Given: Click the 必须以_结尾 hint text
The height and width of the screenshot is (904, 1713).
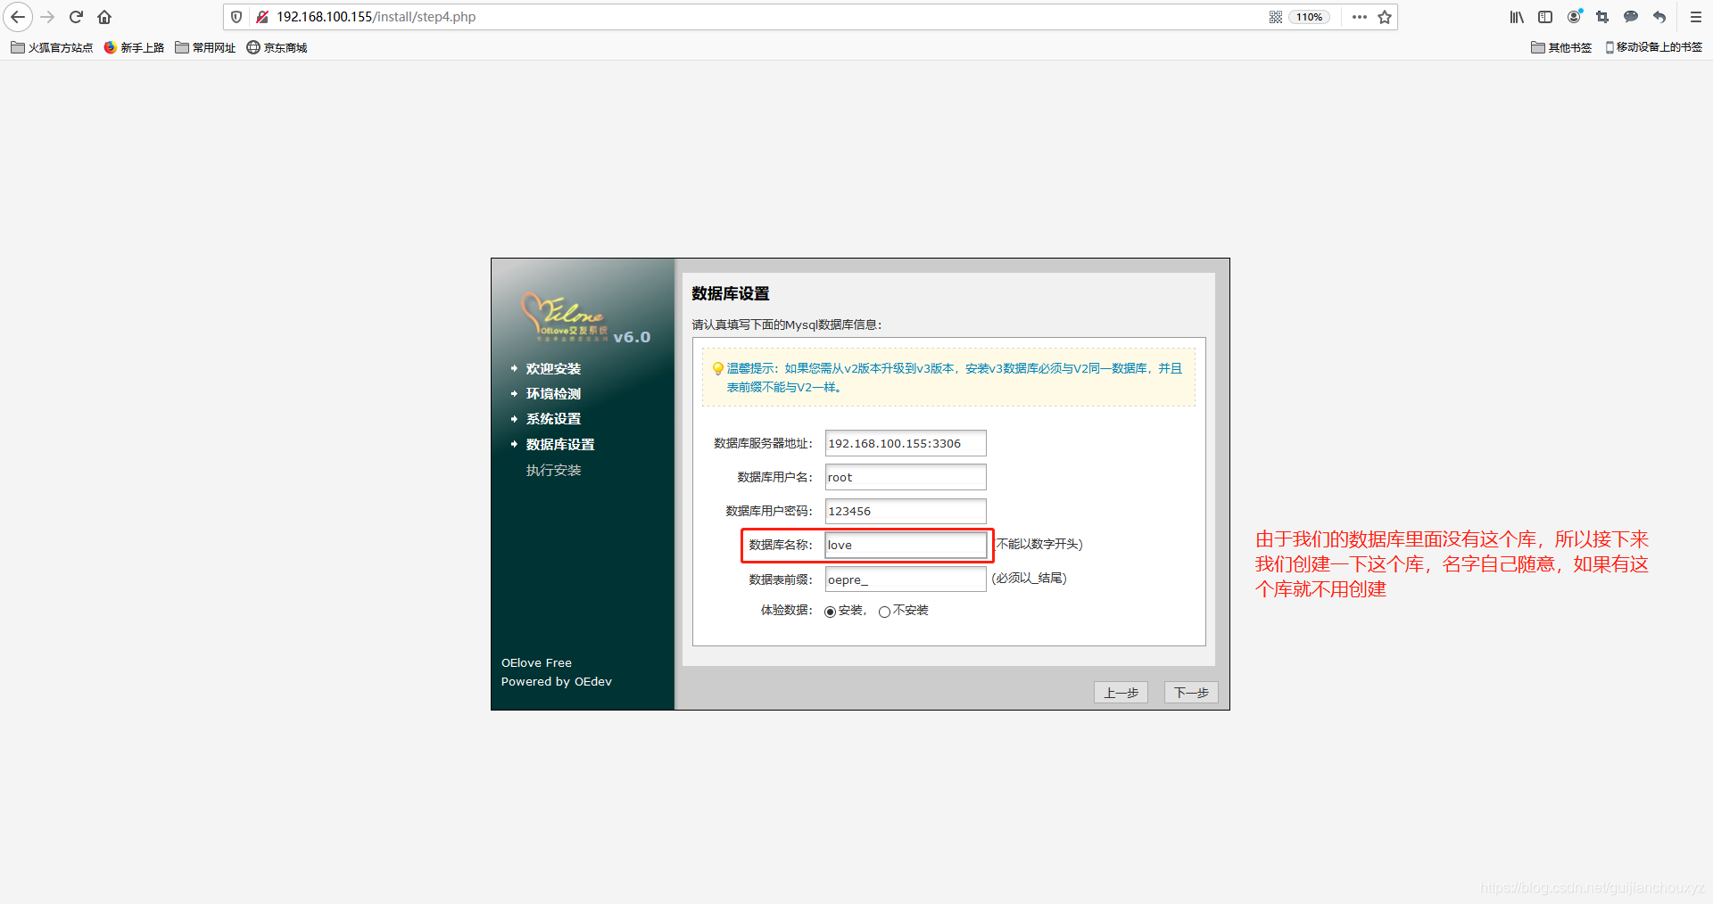Looking at the screenshot, I should tap(1030, 578).
